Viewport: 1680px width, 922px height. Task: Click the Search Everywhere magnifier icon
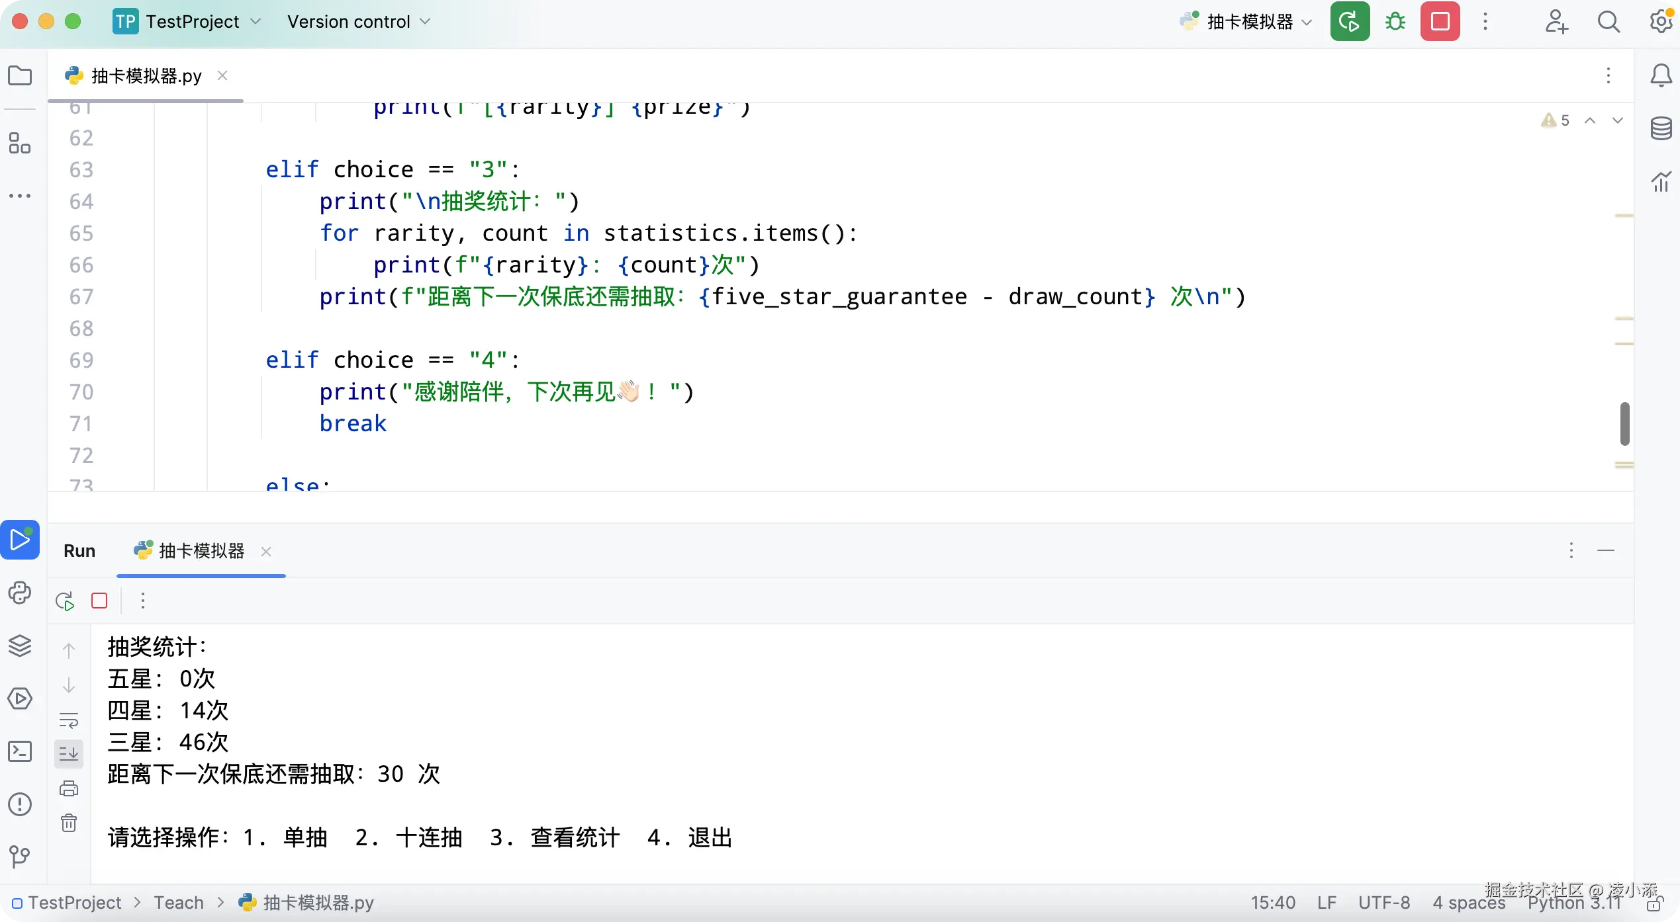(x=1609, y=22)
